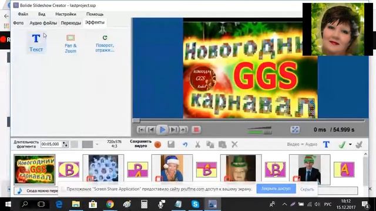Open File Explorer from taskbar

click(x=76, y=205)
